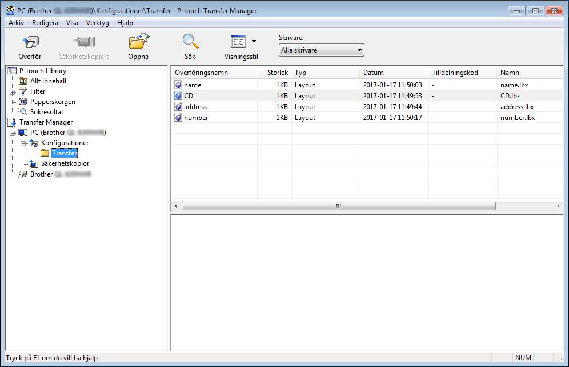This screenshot has width=569, height=367.
Task: Click the Transfer Manager node icon
Action: [x=12, y=122]
